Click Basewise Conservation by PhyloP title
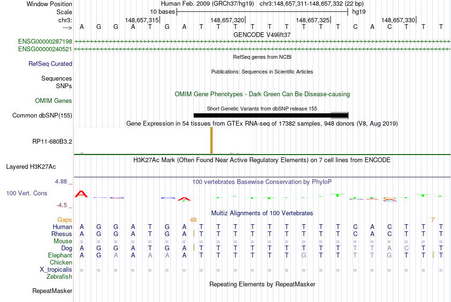This screenshot has height=302, width=451. click(x=262, y=182)
